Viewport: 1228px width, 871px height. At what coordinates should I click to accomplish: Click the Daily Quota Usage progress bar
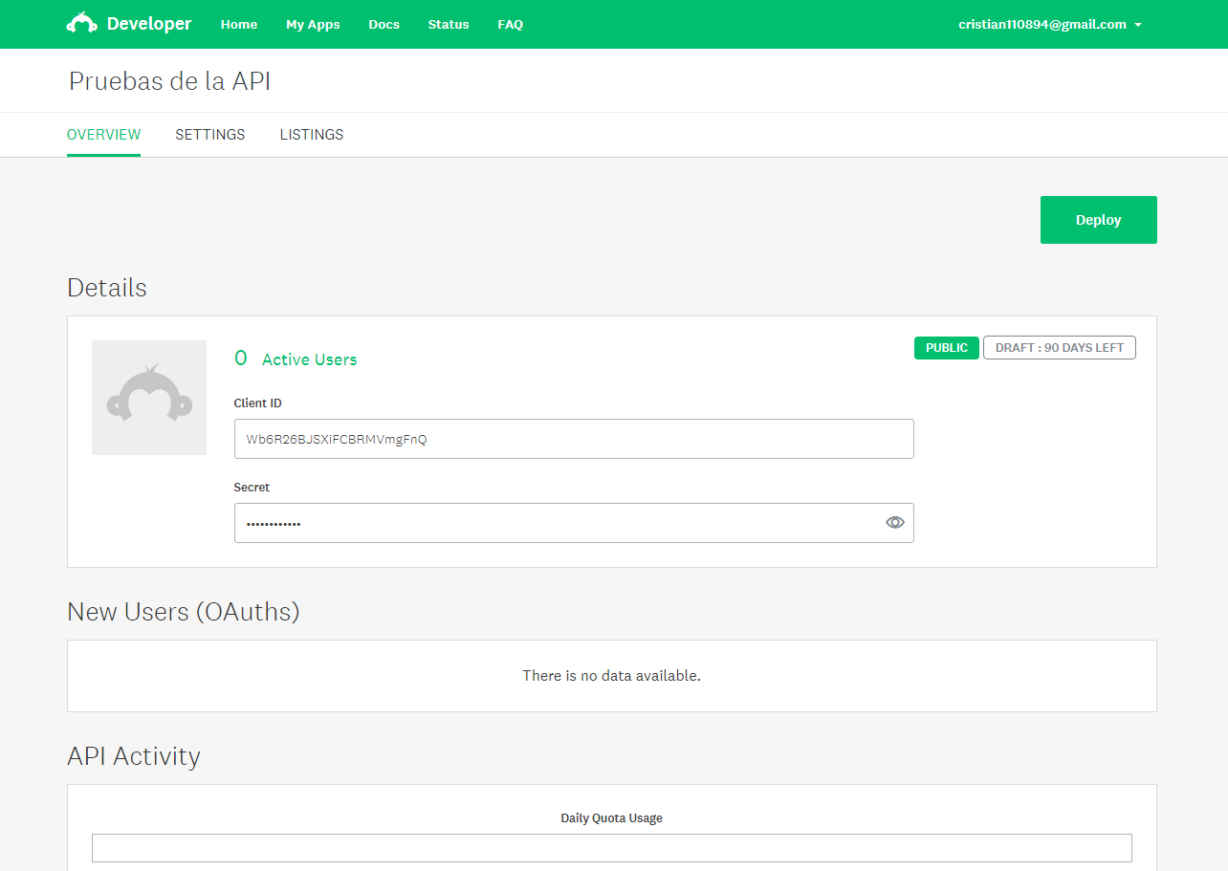click(x=611, y=847)
